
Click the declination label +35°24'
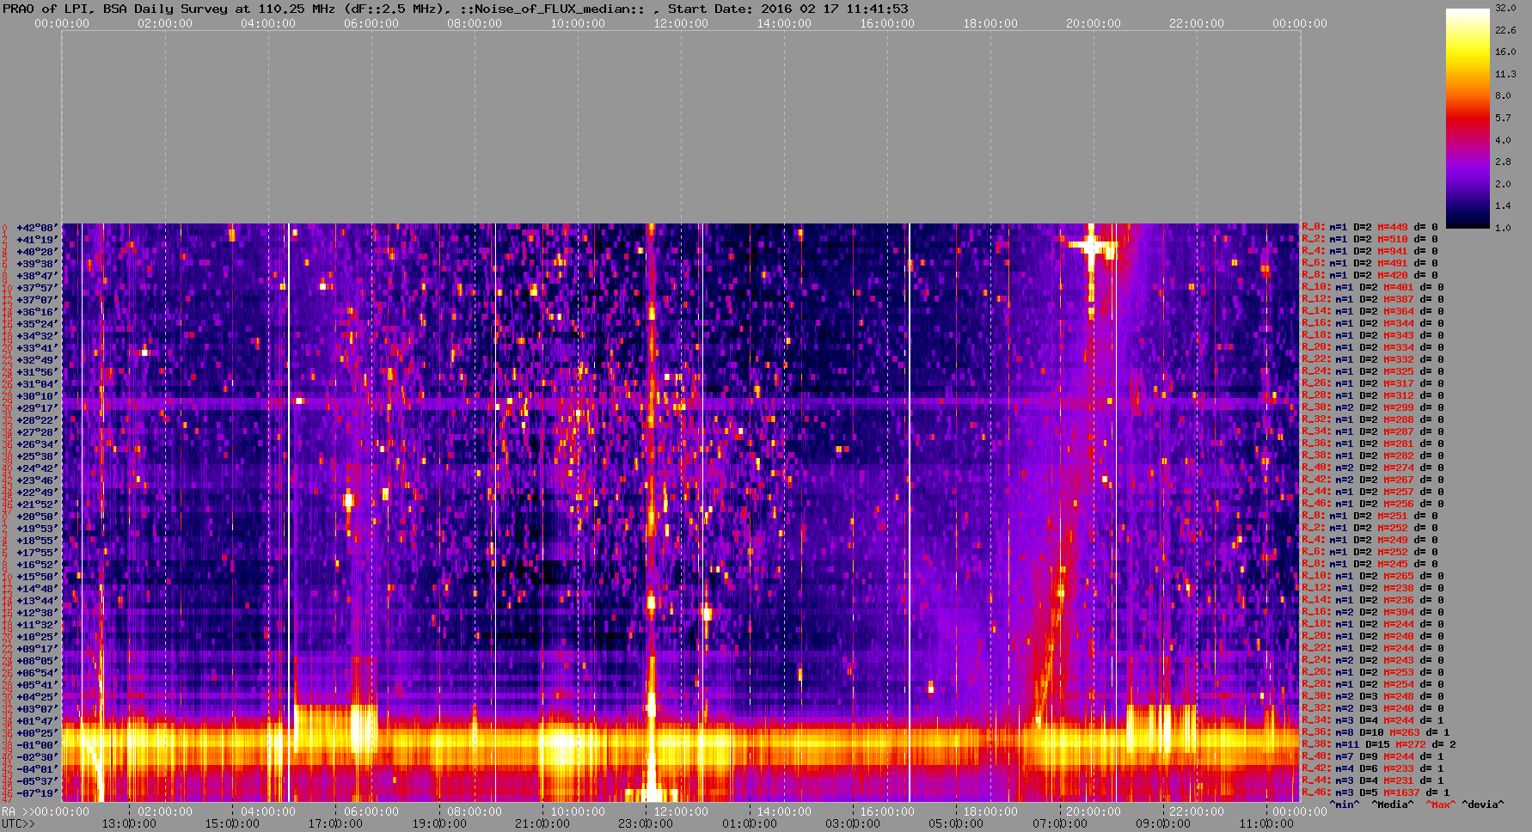pos(37,324)
